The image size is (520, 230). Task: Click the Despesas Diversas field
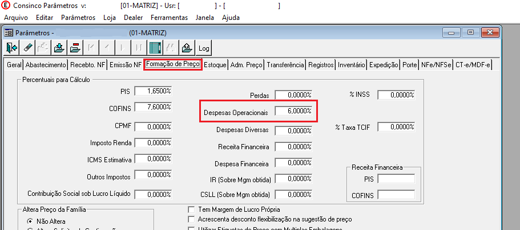[293, 130]
